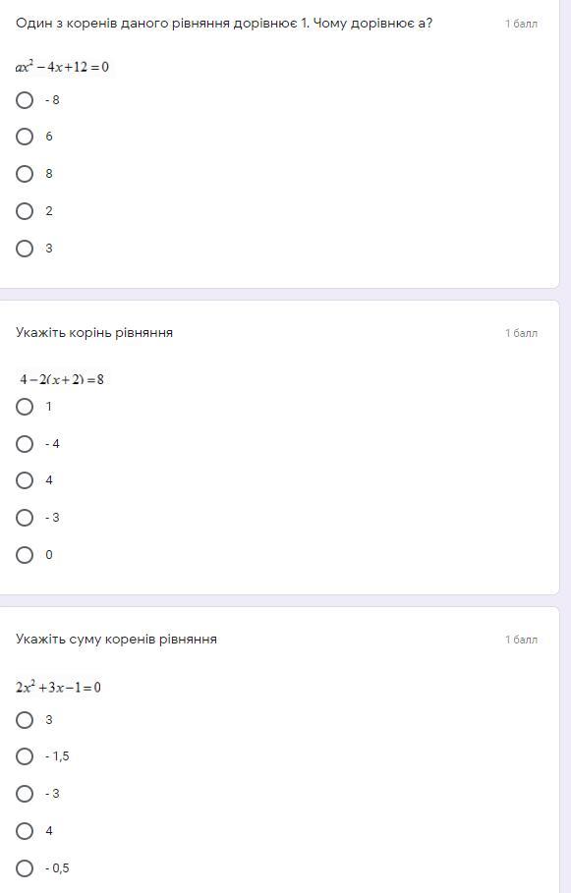
Task: Choose option 6 for the value of a
Action: coord(25,137)
